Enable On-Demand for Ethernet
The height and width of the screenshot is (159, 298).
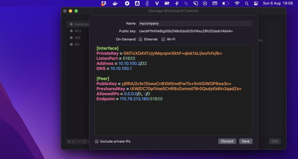point(140,39)
